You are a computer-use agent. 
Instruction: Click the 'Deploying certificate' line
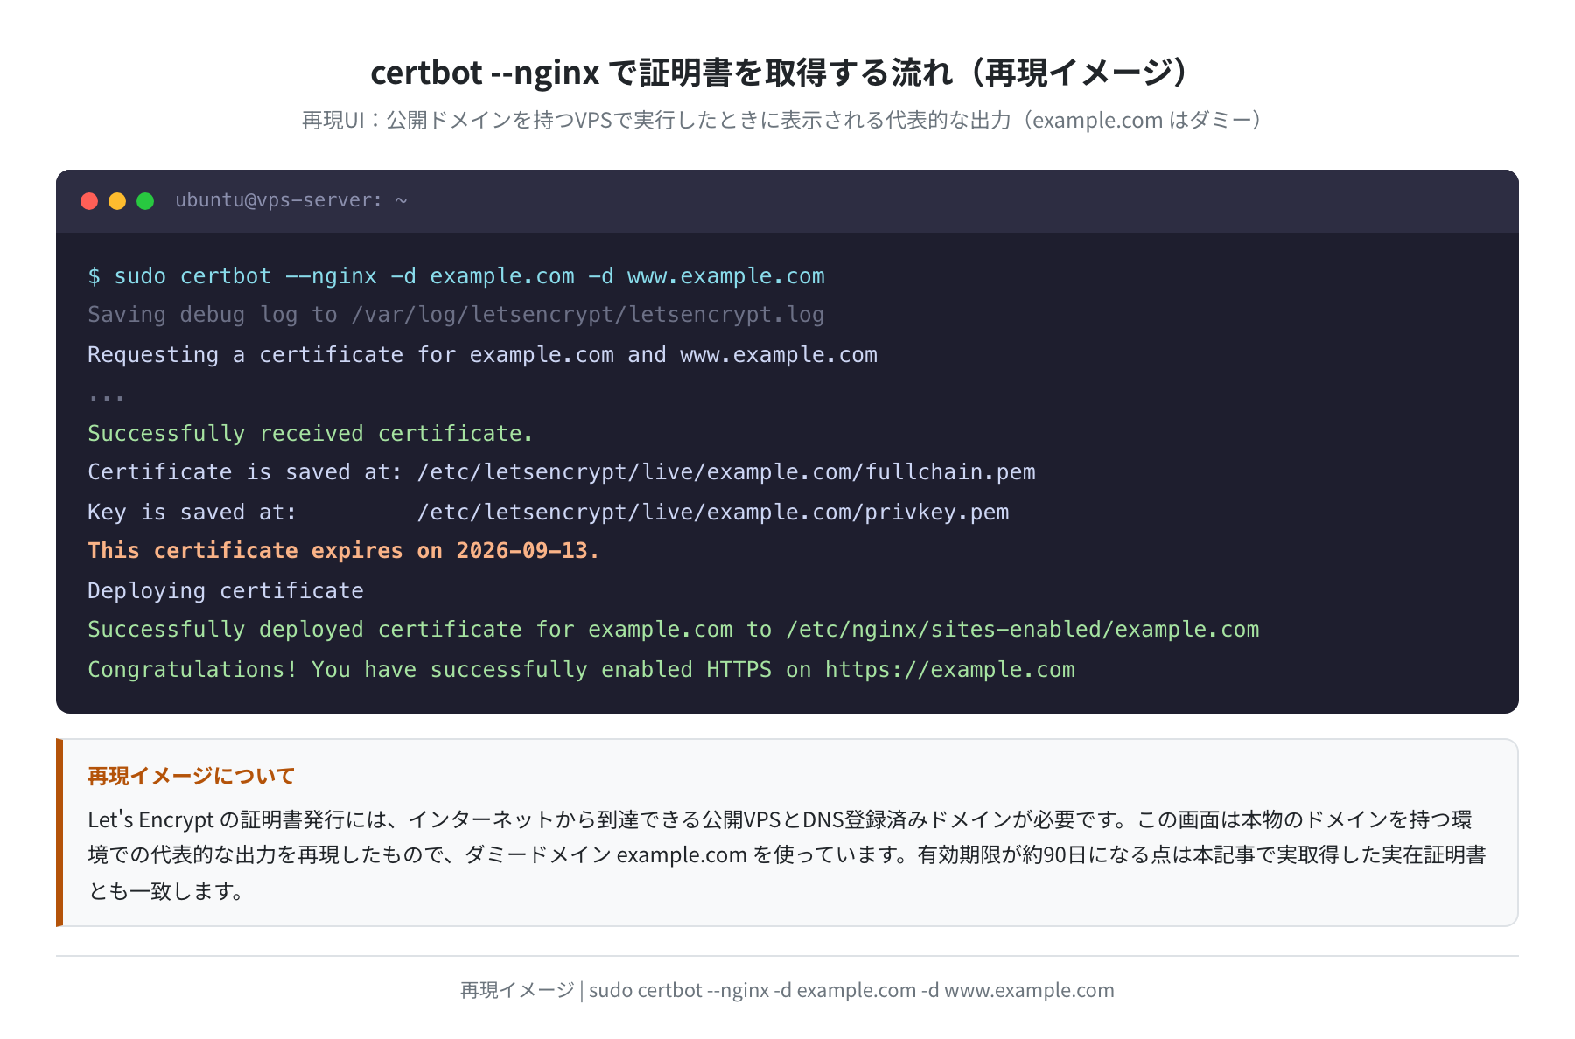[x=226, y=591]
